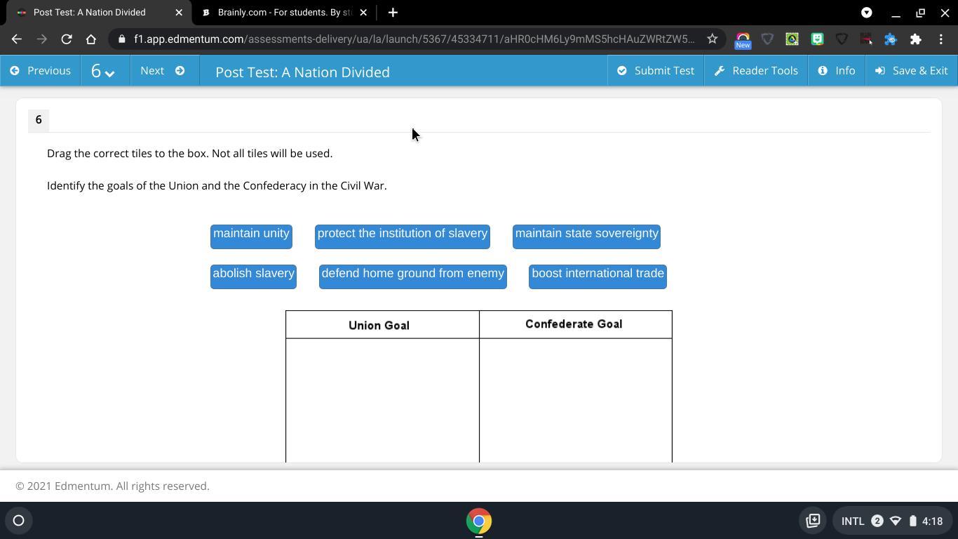
Task: Open the Chrome three-dot menu
Action: 941,39
